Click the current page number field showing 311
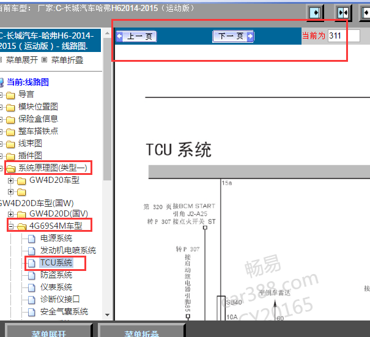 [x=344, y=36]
